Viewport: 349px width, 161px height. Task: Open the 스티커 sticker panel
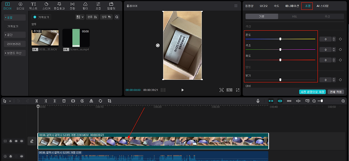[46, 6]
